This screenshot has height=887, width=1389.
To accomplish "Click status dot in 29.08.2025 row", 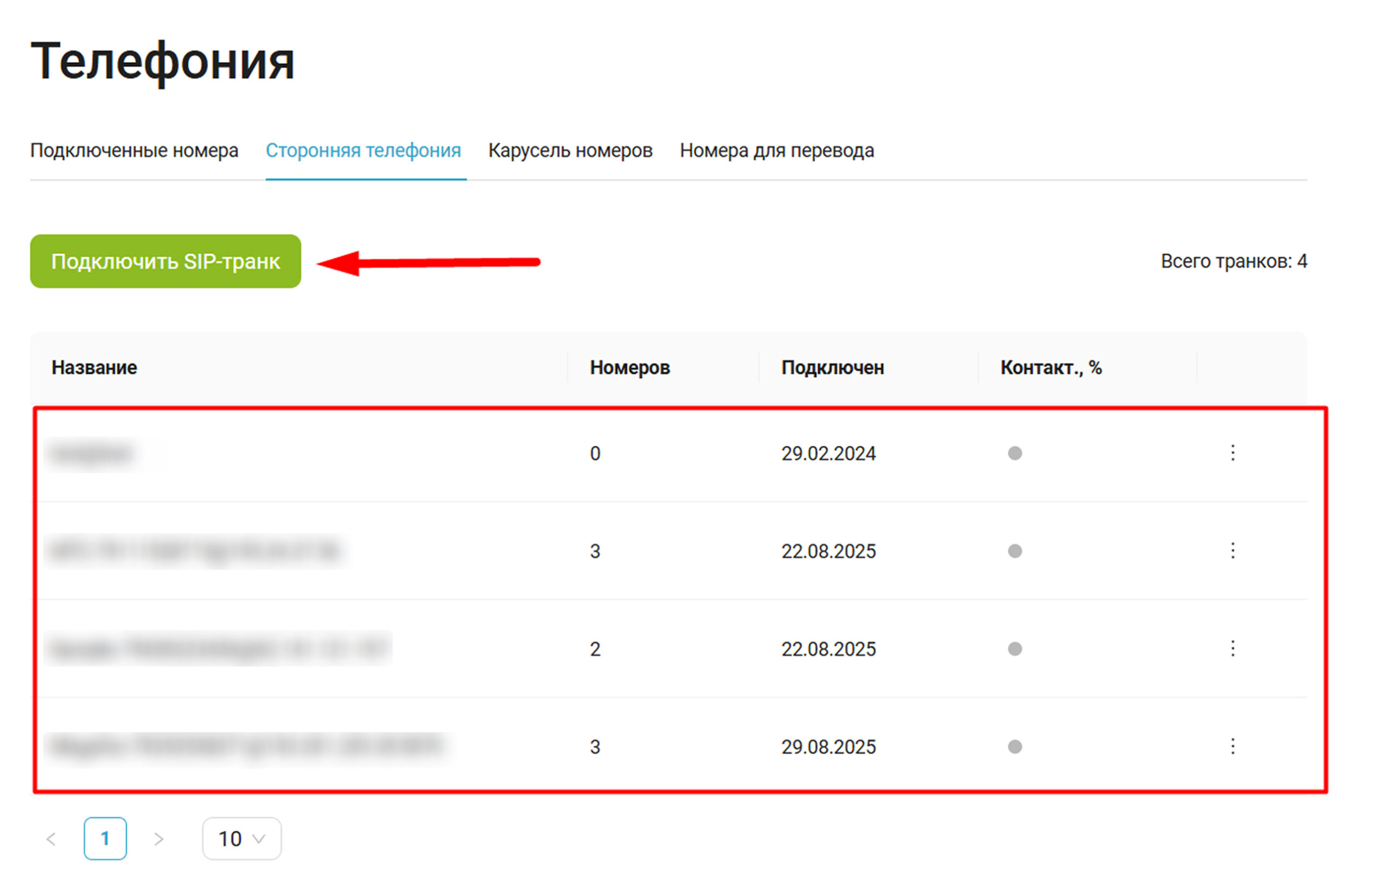I will tap(1015, 747).
